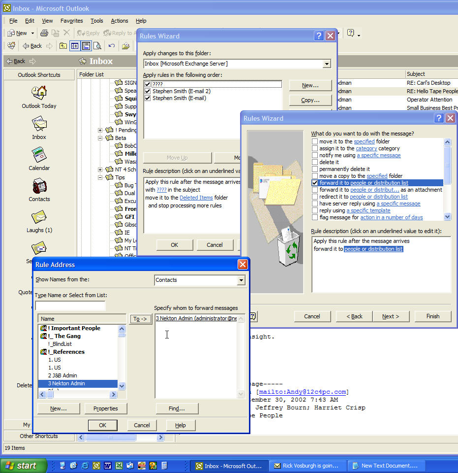The height and width of the screenshot is (473, 458).
Task: Click the Print toolbar icon
Action: pyautogui.click(x=44, y=33)
